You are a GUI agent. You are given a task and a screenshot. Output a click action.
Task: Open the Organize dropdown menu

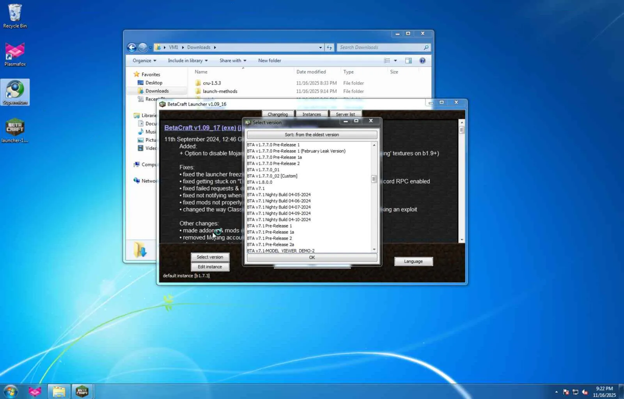tap(144, 61)
